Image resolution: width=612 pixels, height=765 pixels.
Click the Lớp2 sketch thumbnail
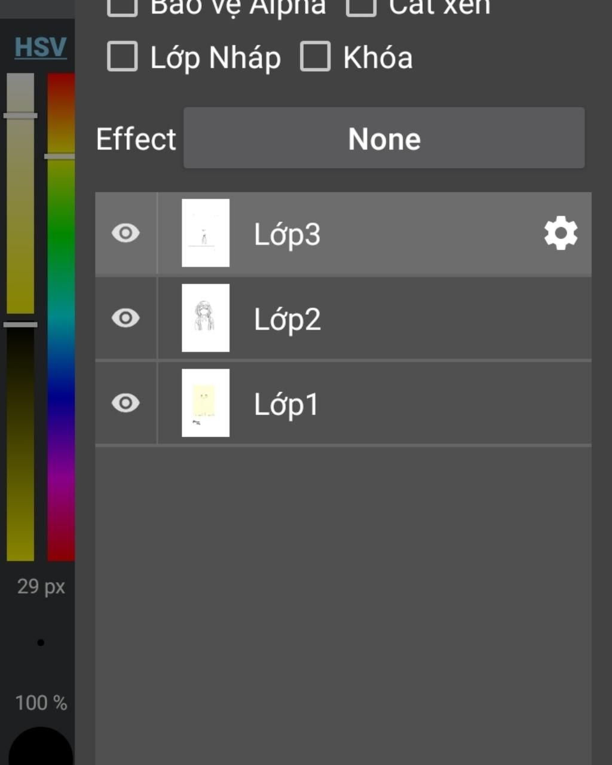click(x=206, y=318)
